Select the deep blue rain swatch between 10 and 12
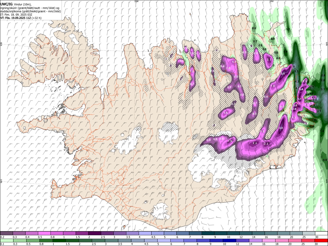 click(229, 240)
